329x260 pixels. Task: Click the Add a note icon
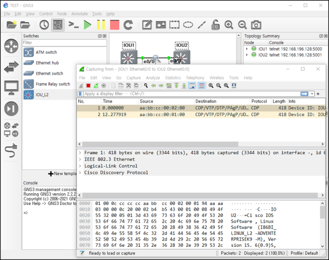[147, 25]
